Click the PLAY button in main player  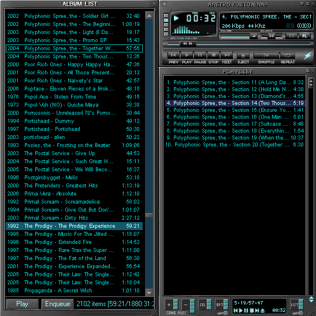[187, 55]
